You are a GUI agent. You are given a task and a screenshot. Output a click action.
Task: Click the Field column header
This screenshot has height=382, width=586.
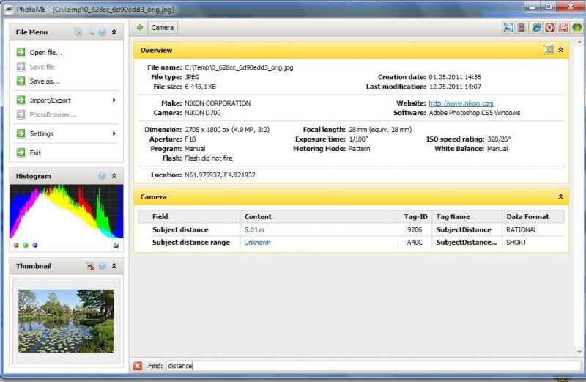point(189,216)
